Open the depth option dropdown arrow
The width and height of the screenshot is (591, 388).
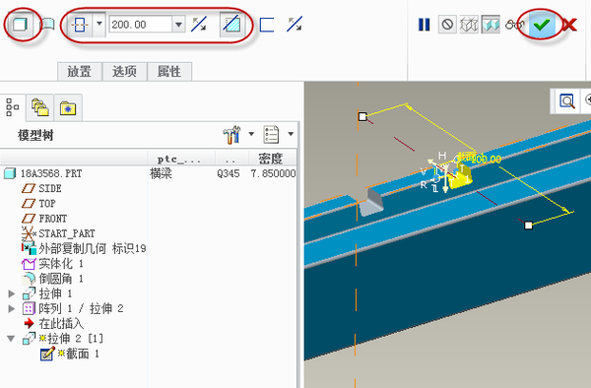99,24
